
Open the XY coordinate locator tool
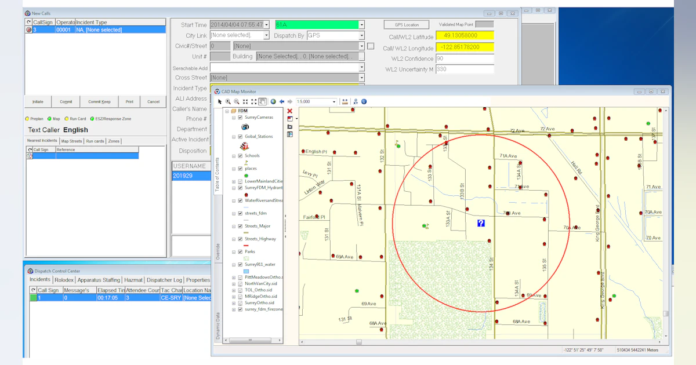coord(356,102)
